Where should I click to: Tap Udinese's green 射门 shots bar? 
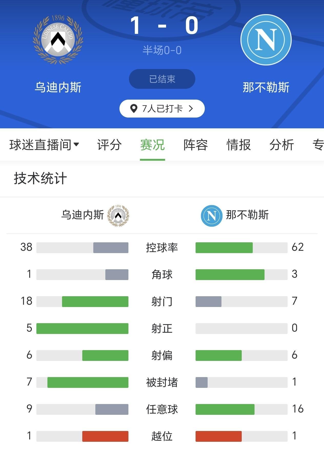point(95,302)
